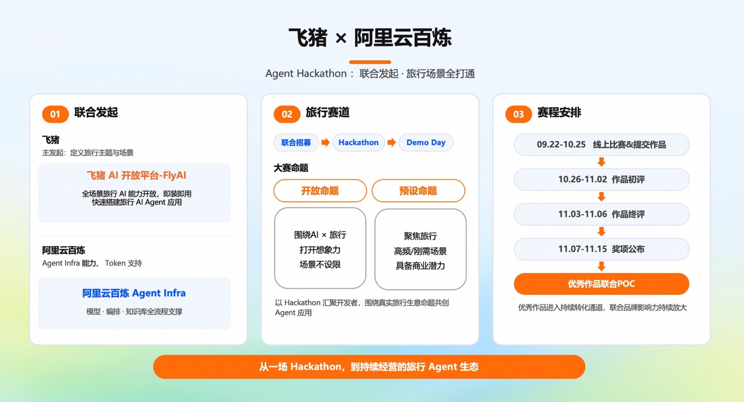This screenshot has height=402, width=744.
Task: Click the 09.22-10.25 线上比赛&提交作品 step
Action: [602, 145]
